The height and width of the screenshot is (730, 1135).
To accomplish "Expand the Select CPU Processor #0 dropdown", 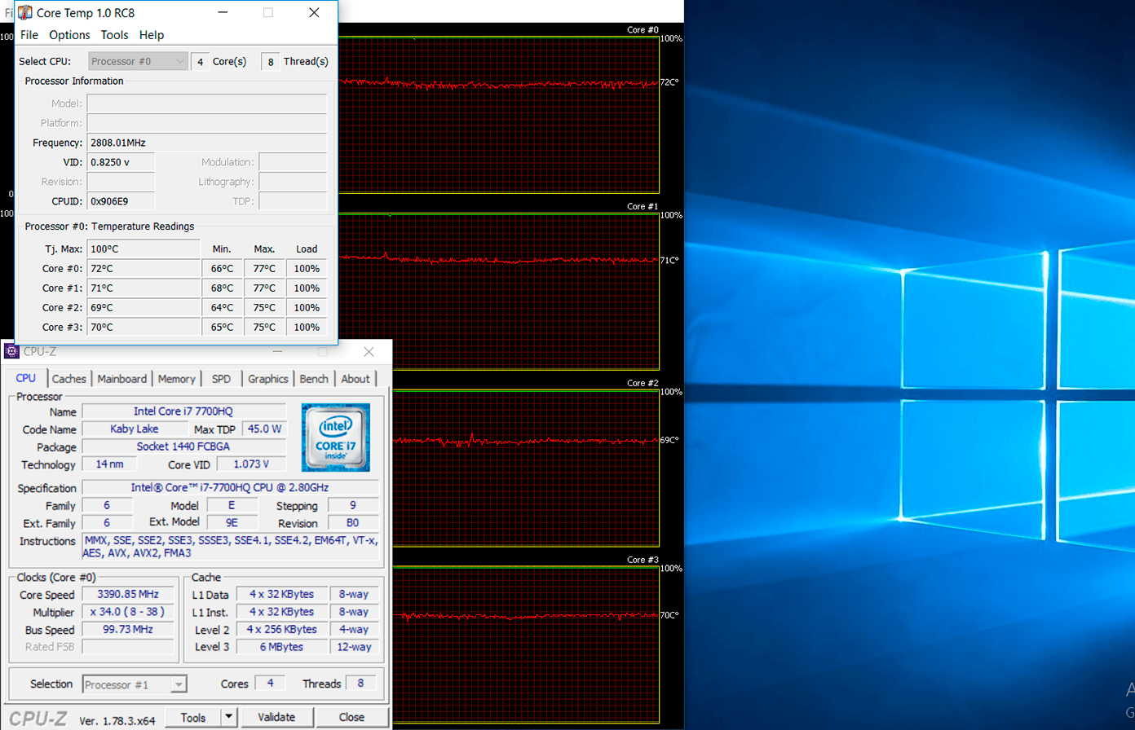I will point(138,61).
